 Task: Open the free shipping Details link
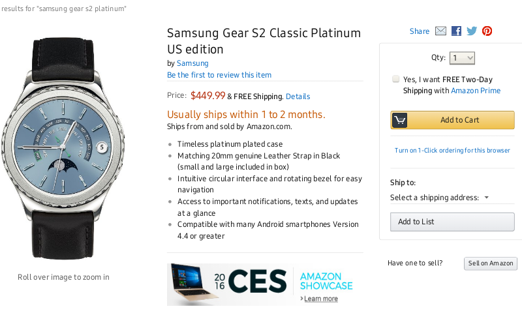click(x=298, y=97)
